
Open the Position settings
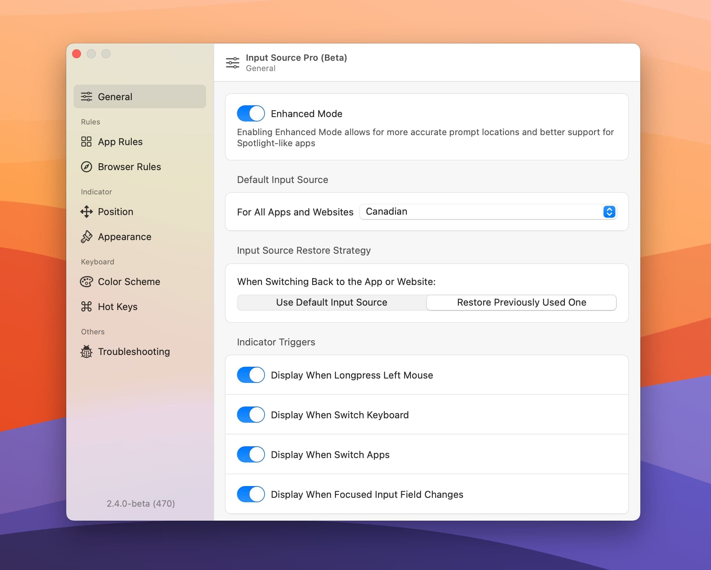115,211
